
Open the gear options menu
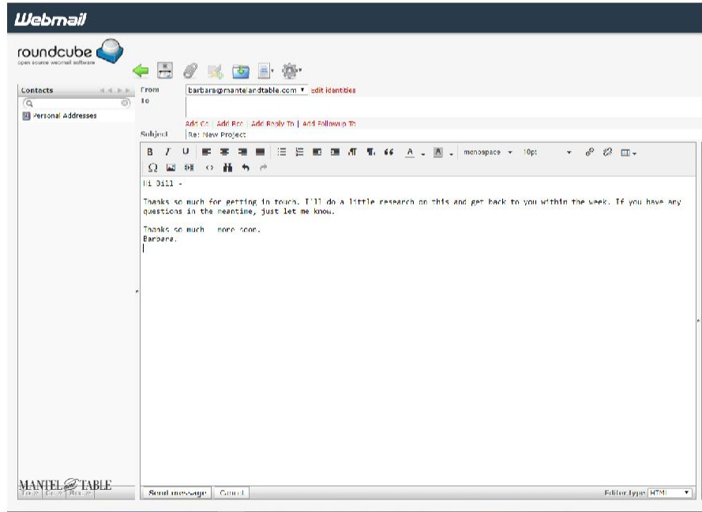[291, 71]
